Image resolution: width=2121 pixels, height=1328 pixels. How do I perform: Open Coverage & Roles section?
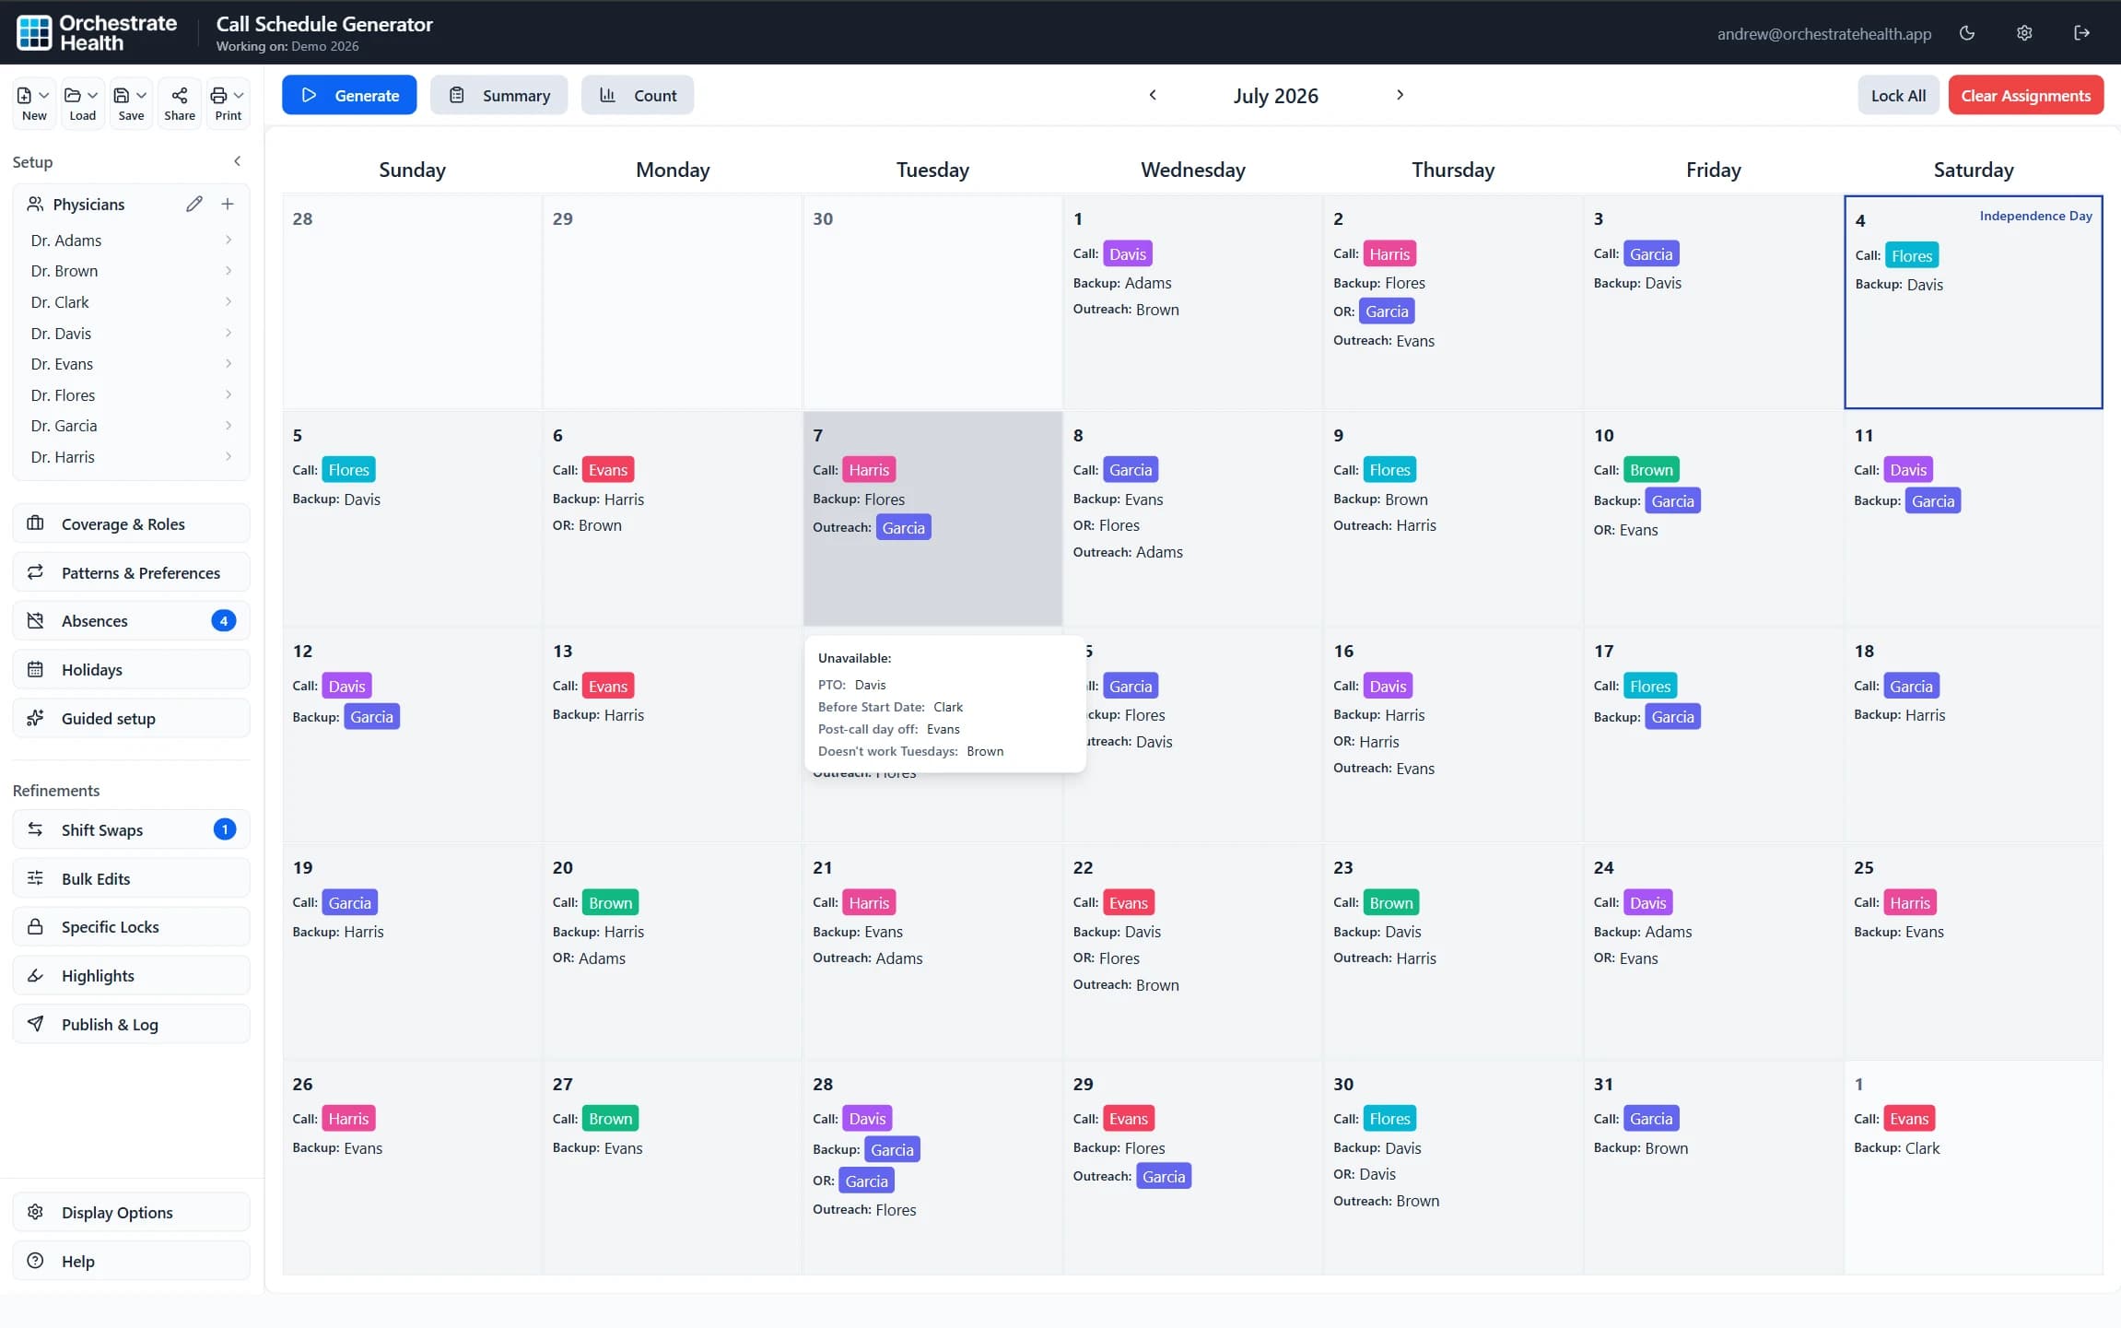click(131, 523)
